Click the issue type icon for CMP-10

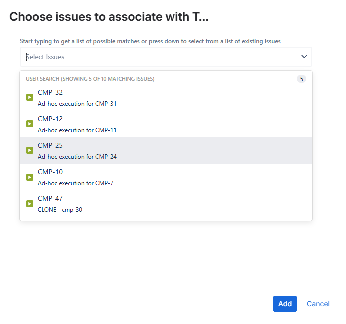point(30,177)
